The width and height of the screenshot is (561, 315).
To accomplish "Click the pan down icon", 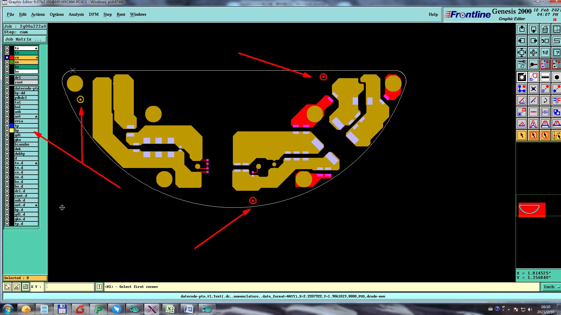I will pyautogui.click(x=534, y=29).
